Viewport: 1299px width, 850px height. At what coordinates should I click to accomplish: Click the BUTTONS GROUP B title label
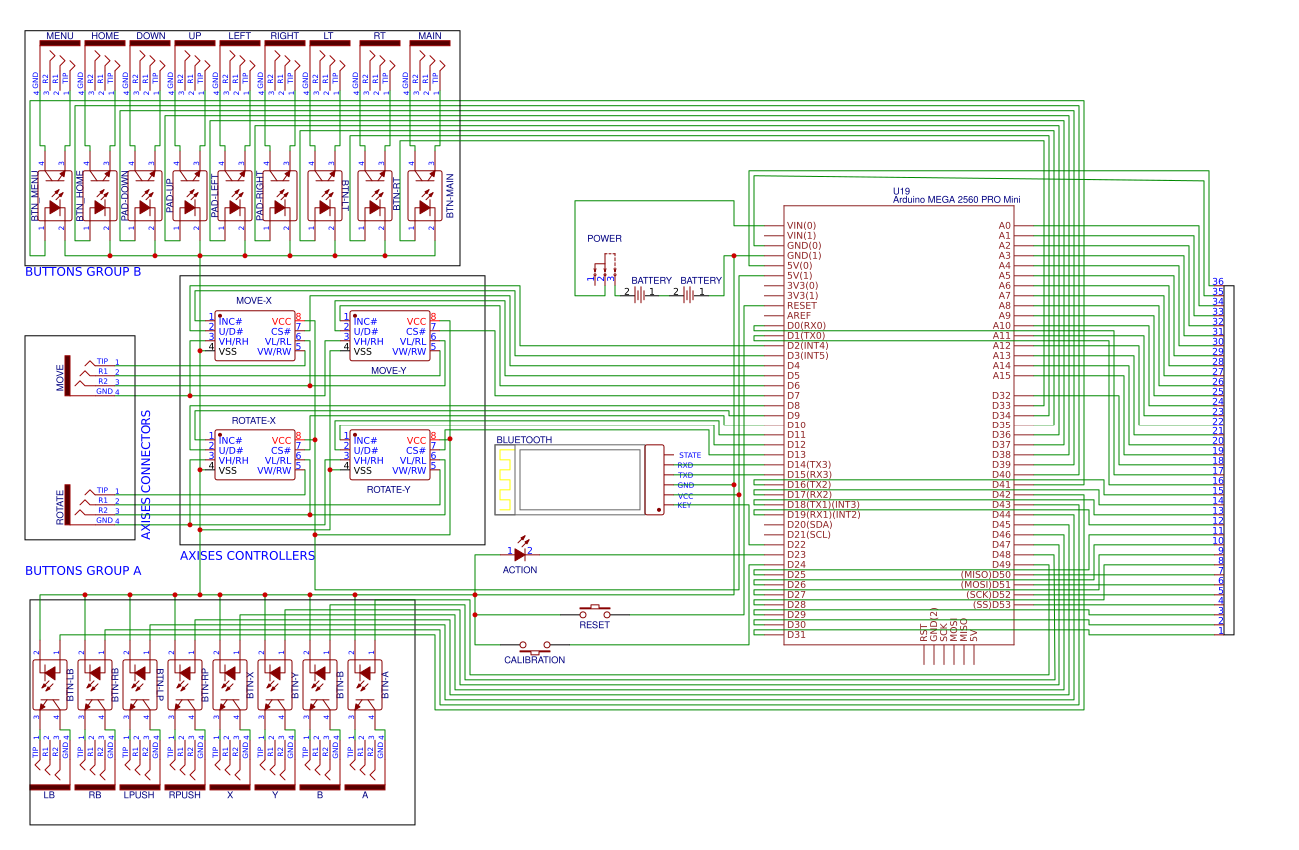[x=83, y=271]
